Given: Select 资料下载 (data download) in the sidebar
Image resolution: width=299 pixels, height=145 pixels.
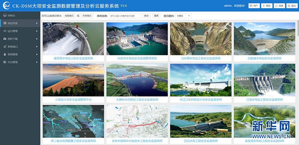Looking at the screenshot, I should tap(13, 39).
